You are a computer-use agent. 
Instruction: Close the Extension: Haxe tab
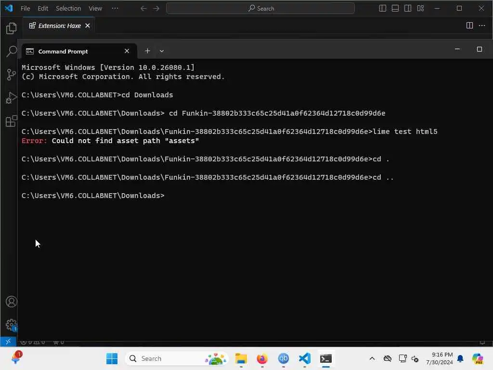[88, 26]
